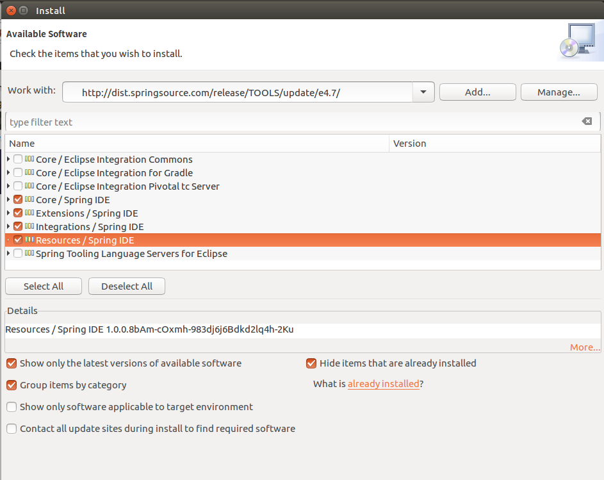Screen dimensions: 604x480
Task: Open the Work with URL dropdown
Action: click(423, 92)
